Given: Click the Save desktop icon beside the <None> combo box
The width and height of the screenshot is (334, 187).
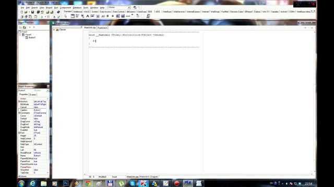Looking at the screenshot, I should [135, 7].
